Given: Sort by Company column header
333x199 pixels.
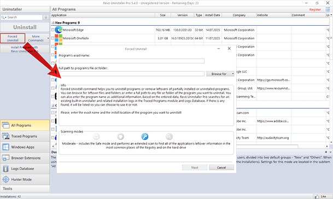Looking at the screenshot, I should (239, 15).
